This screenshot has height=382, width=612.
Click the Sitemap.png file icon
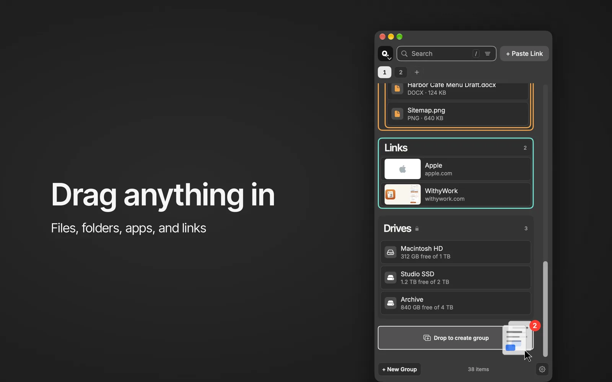(x=397, y=114)
